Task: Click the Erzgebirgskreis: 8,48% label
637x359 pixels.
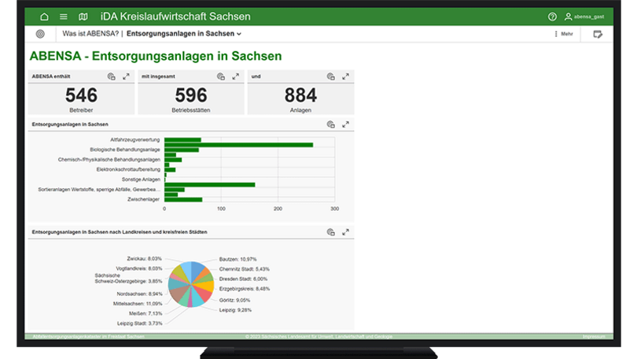Action: 244,289
